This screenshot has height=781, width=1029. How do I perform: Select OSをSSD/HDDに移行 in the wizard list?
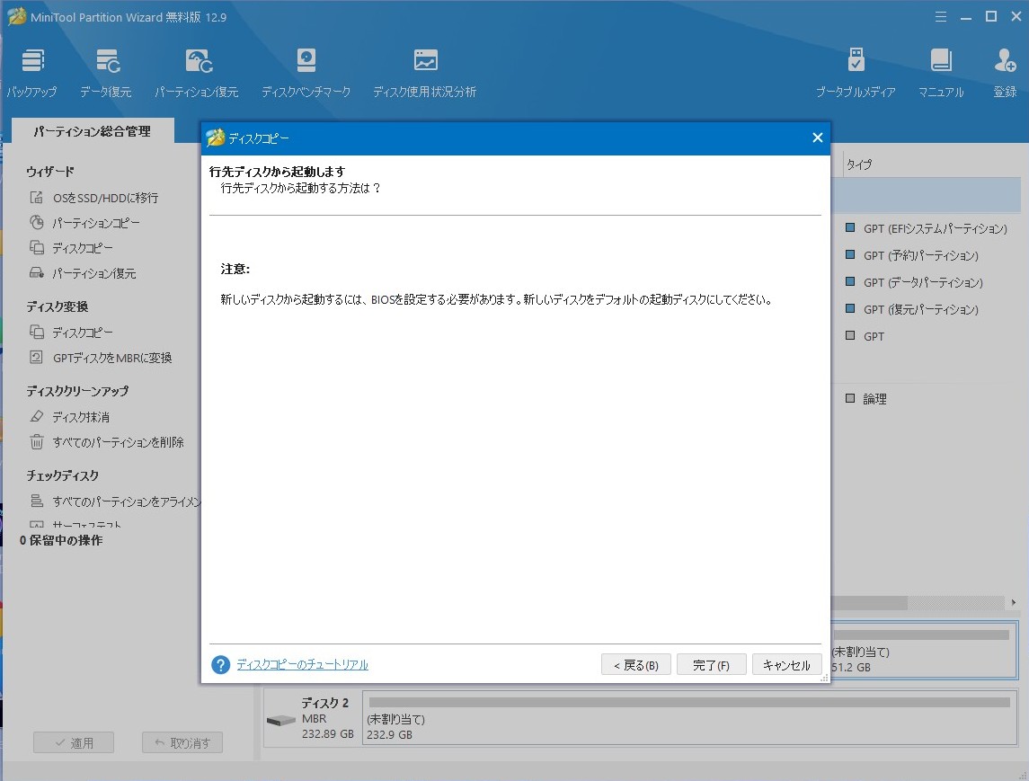point(105,198)
